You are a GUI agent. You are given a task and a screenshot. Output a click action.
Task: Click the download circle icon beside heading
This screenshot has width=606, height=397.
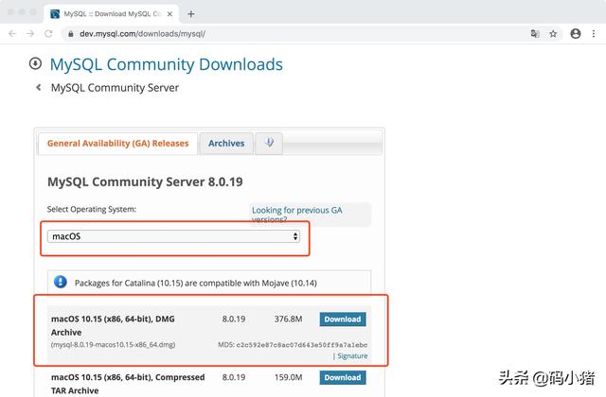35,63
